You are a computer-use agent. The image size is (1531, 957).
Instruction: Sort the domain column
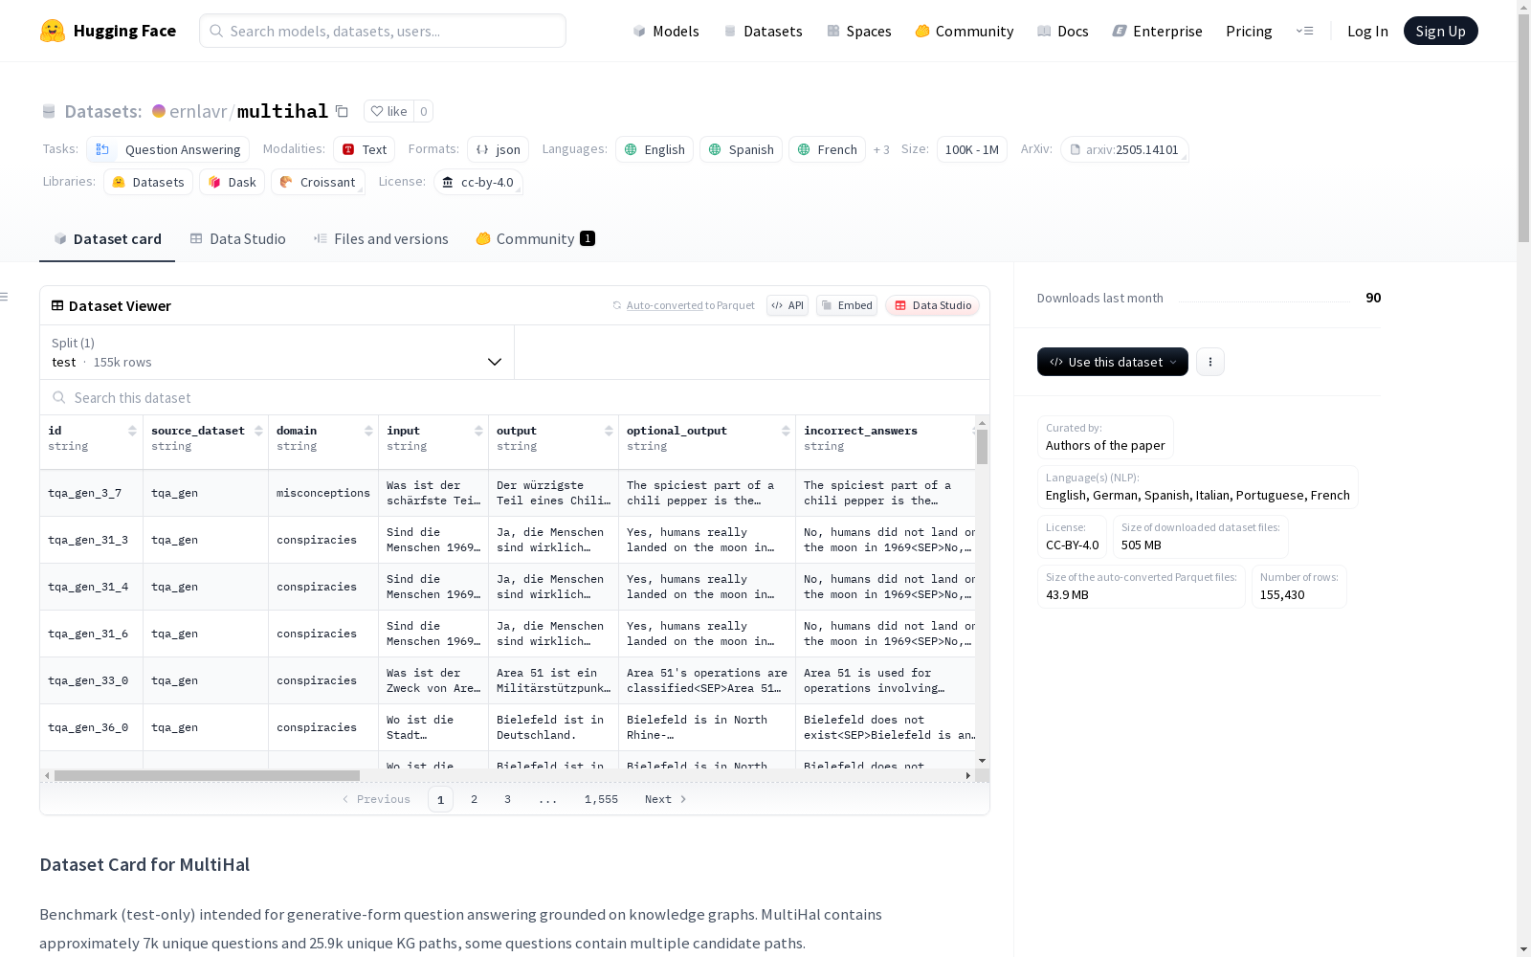tap(368, 431)
